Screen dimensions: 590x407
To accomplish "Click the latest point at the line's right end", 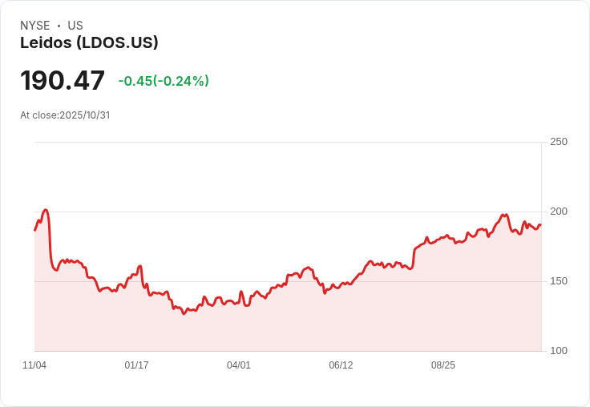I will [540, 225].
